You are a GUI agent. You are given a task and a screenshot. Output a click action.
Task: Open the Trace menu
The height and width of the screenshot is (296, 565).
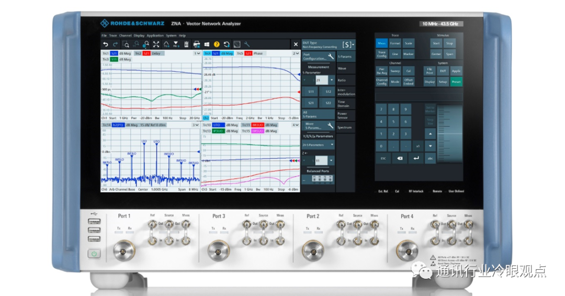point(113,36)
